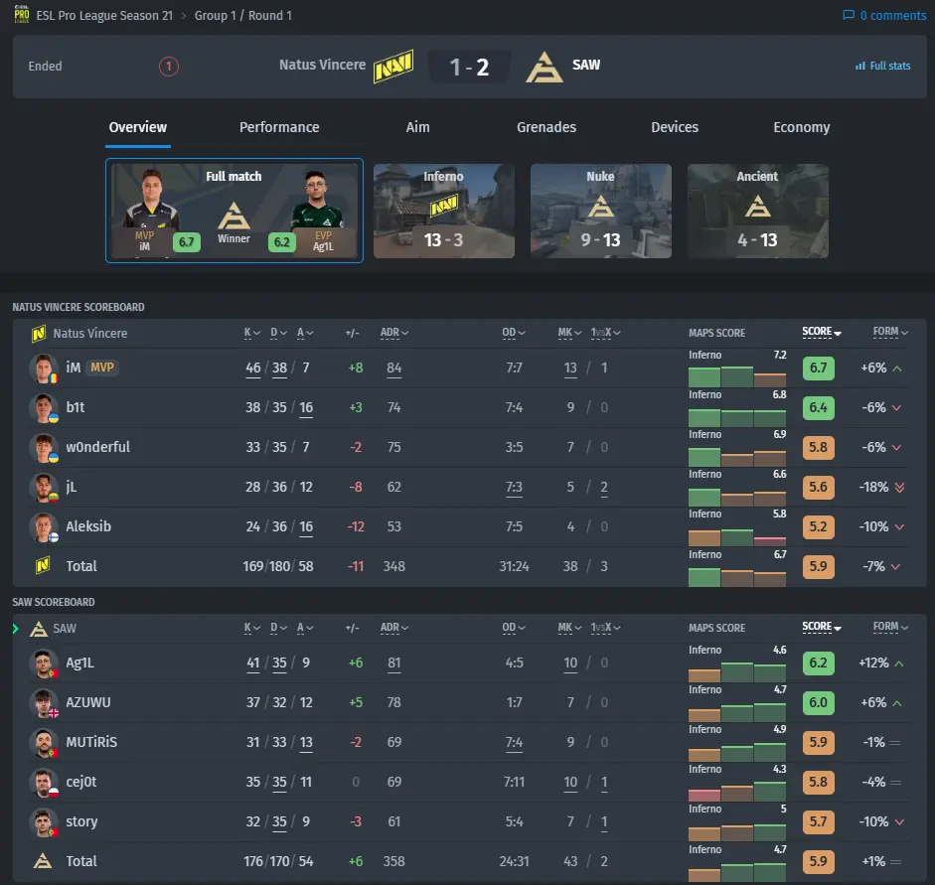This screenshot has height=885, width=935.
Task: Click the NAVI icon in the Total row
Action: (43, 565)
